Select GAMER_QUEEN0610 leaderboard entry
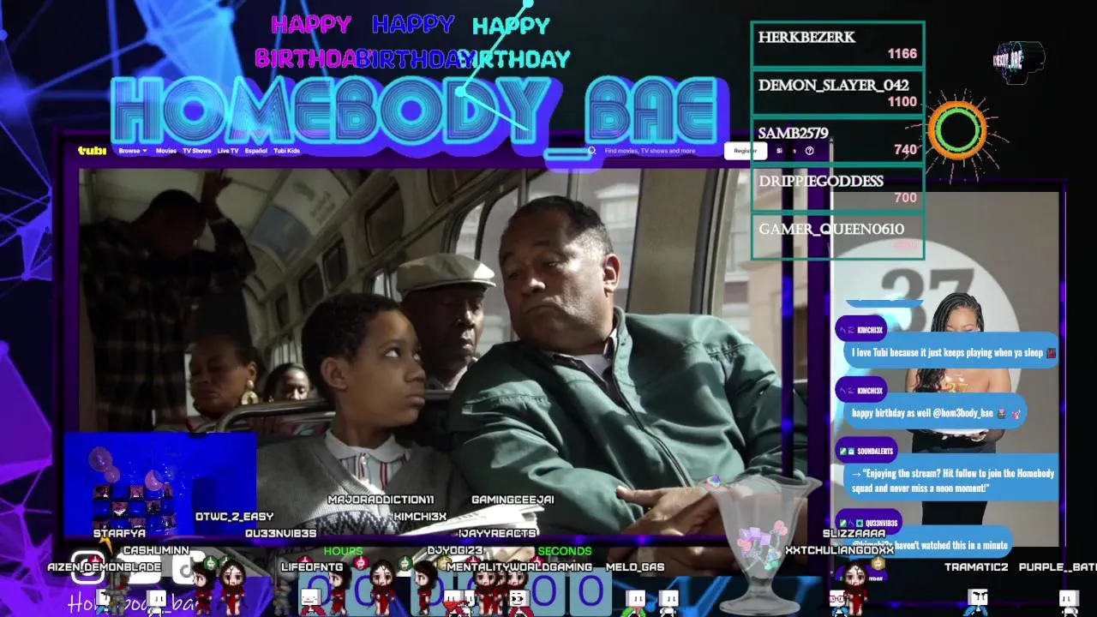 pyautogui.click(x=837, y=236)
